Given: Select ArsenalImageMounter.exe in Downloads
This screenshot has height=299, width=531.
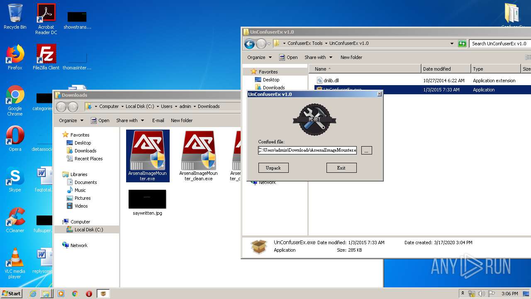Looking at the screenshot, I should tap(148, 156).
